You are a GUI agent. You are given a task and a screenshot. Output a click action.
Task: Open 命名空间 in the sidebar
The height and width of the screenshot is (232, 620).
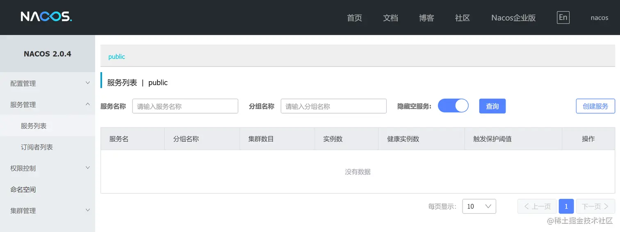pyautogui.click(x=48, y=189)
